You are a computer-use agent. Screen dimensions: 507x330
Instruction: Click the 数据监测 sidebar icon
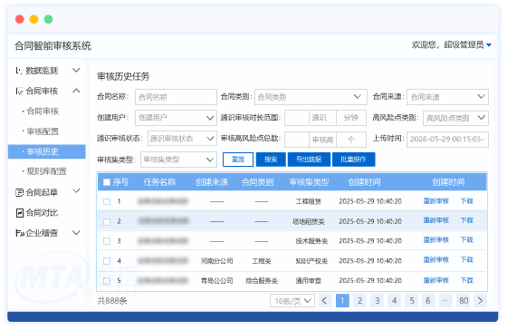point(19,71)
